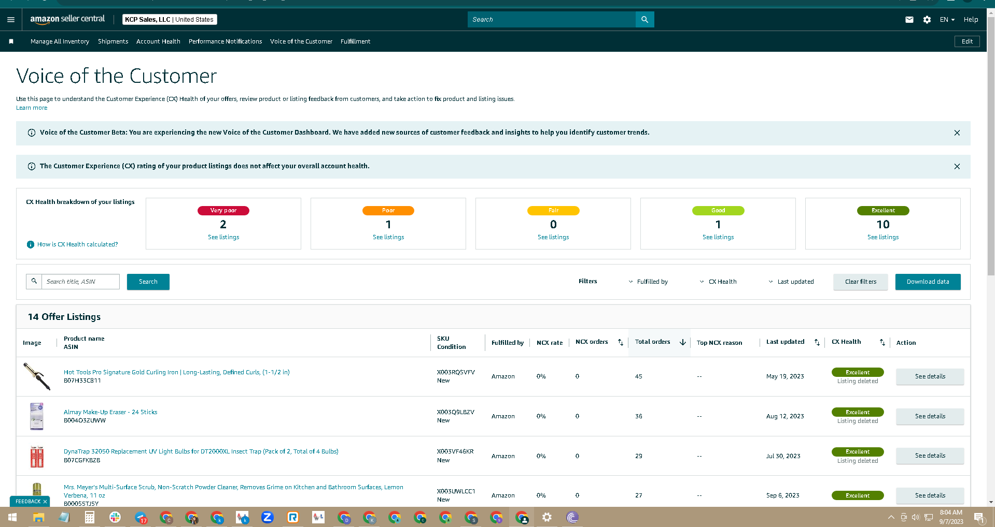Close the CX rating account health notice
Screen dimensions: 995x527
click(x=957, y=167)
